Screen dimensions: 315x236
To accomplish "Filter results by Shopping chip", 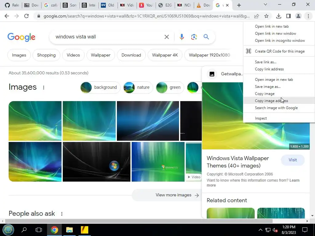I will (x=46, y=55).
